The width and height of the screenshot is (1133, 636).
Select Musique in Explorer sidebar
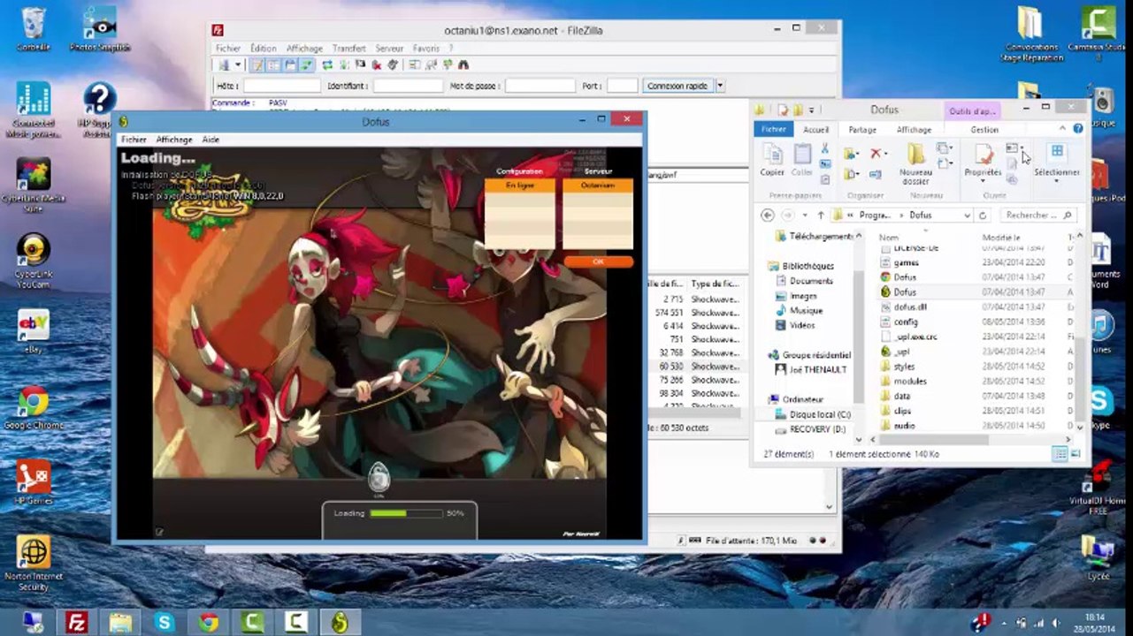[806, 311]
